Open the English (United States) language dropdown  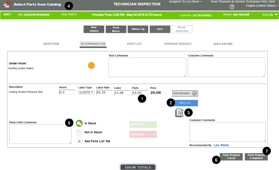click(261, 6)
